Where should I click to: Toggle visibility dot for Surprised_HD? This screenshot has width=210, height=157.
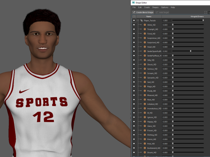click(134, 42)
